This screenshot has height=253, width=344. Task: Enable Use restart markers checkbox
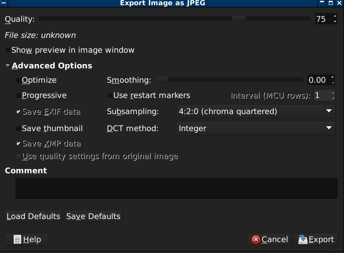click(110, 95)
